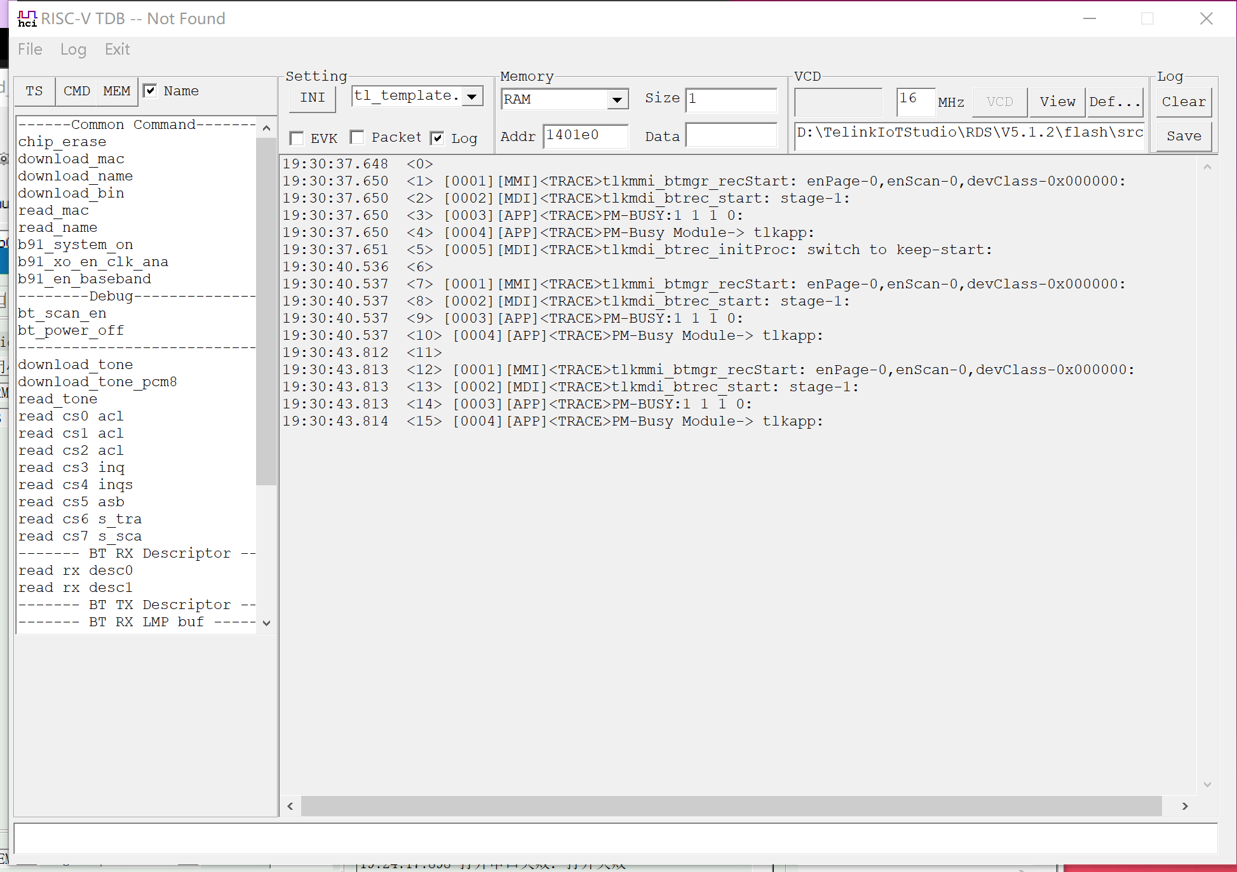The image size is (1237, 872).
Task: Click the down arrow of command list scrollbar
Action: point(266,623)
